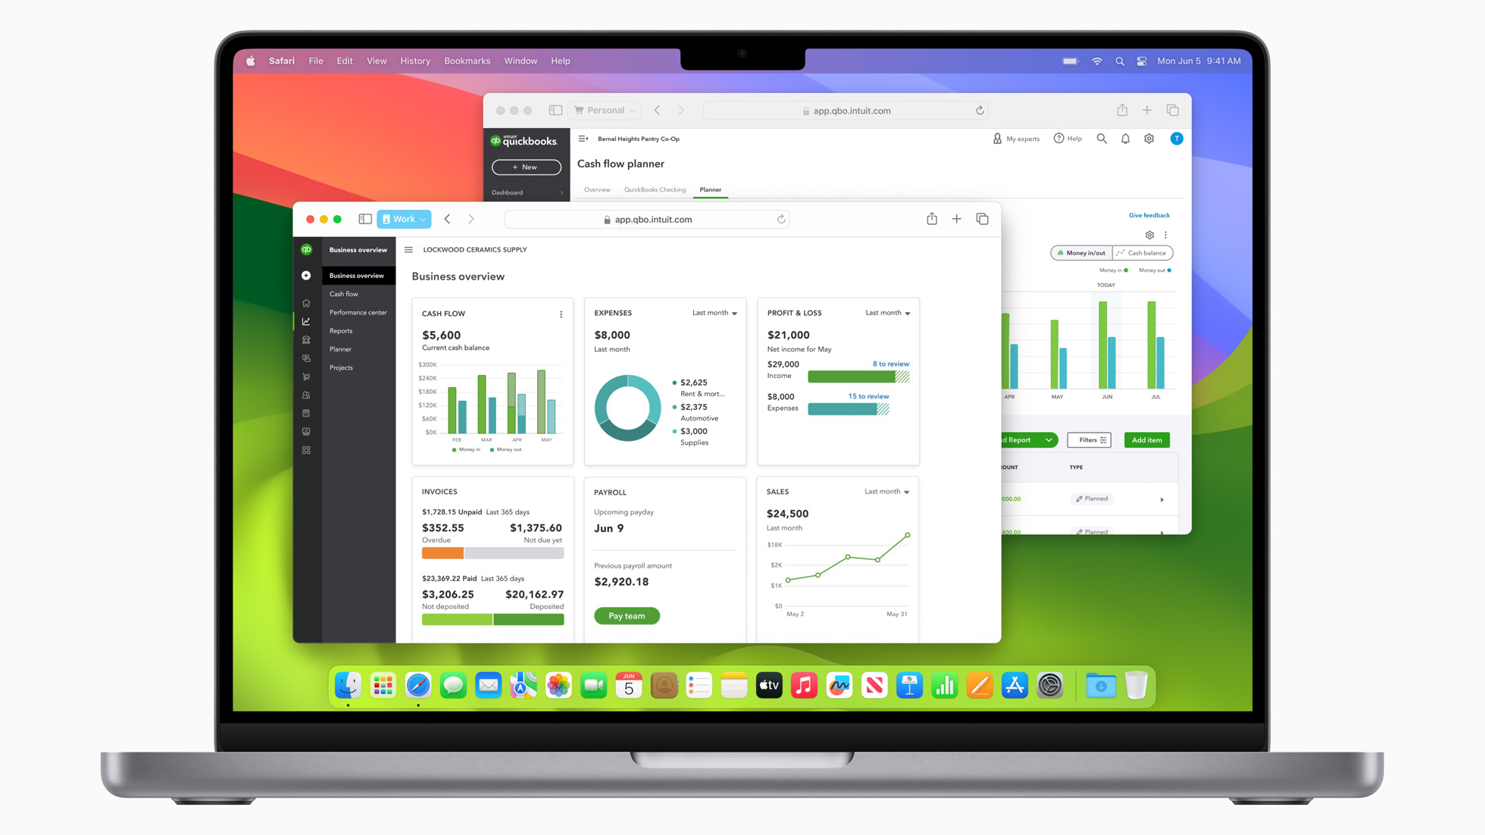This screenshot has width=1485, height=835.
Task: Open the Performance Center icon
Action: point(356,312)
